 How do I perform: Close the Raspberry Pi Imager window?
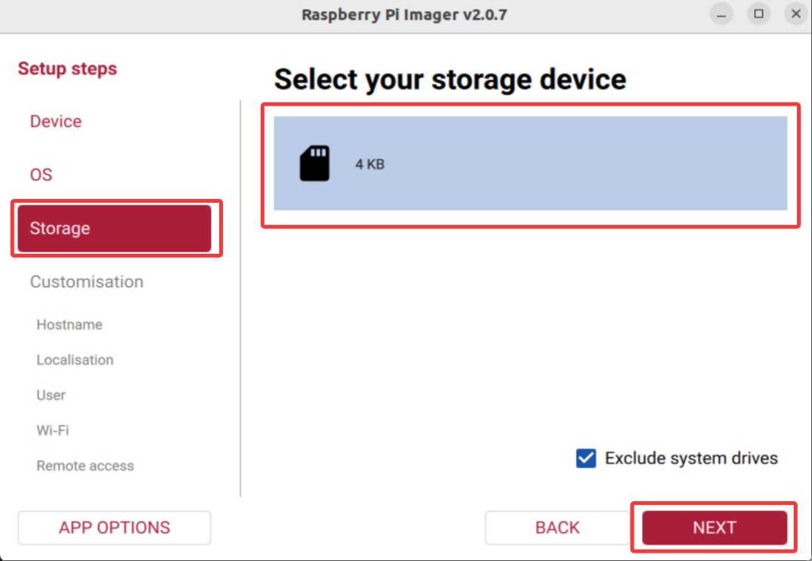click(x=796, y=14)
